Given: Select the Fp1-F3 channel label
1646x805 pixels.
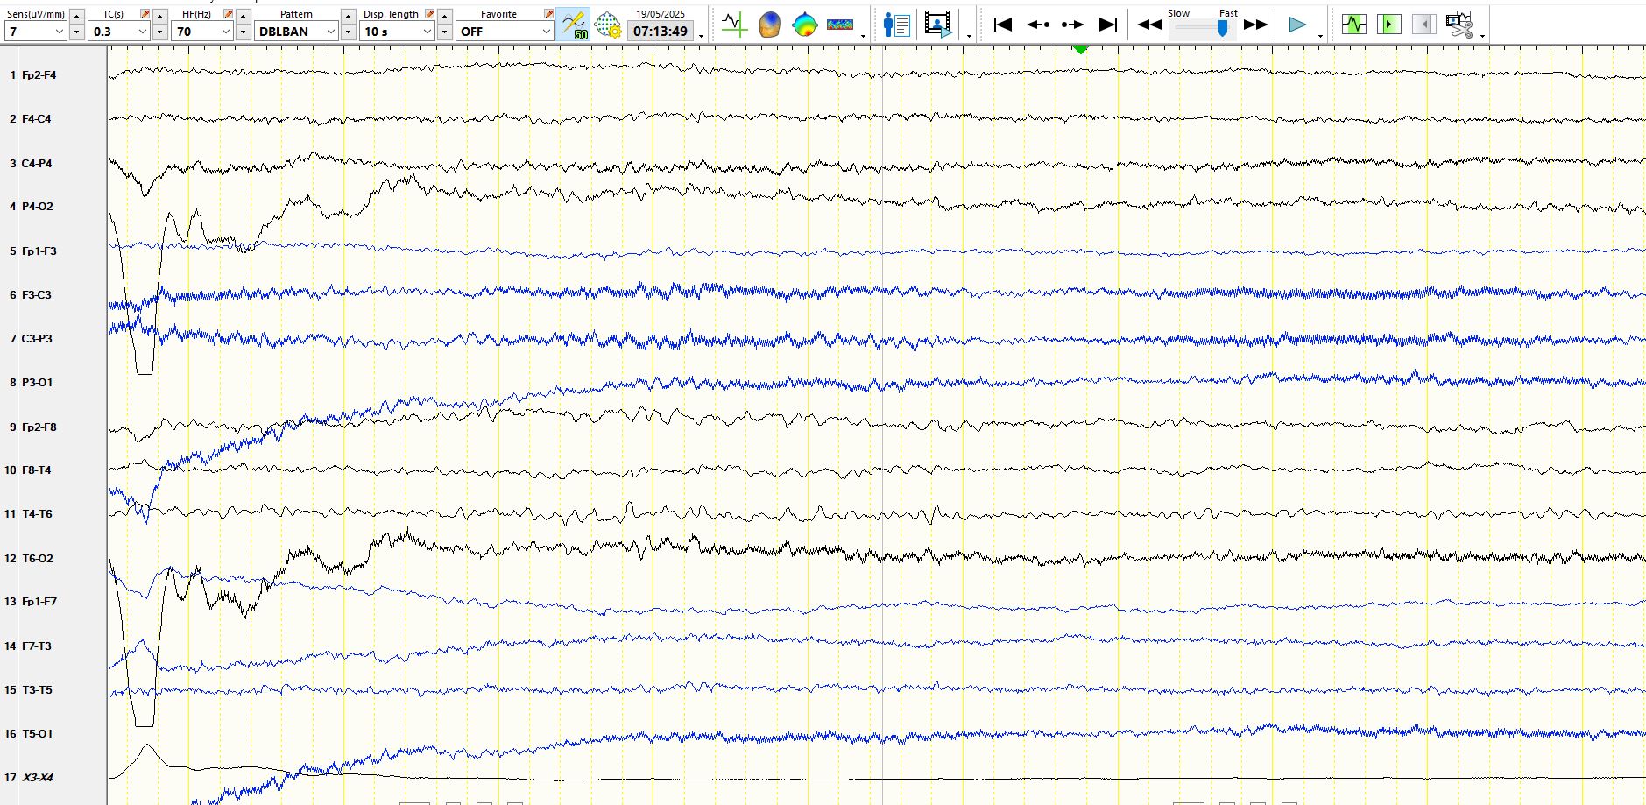Looking at the screenshot, I should pos(39,251).
